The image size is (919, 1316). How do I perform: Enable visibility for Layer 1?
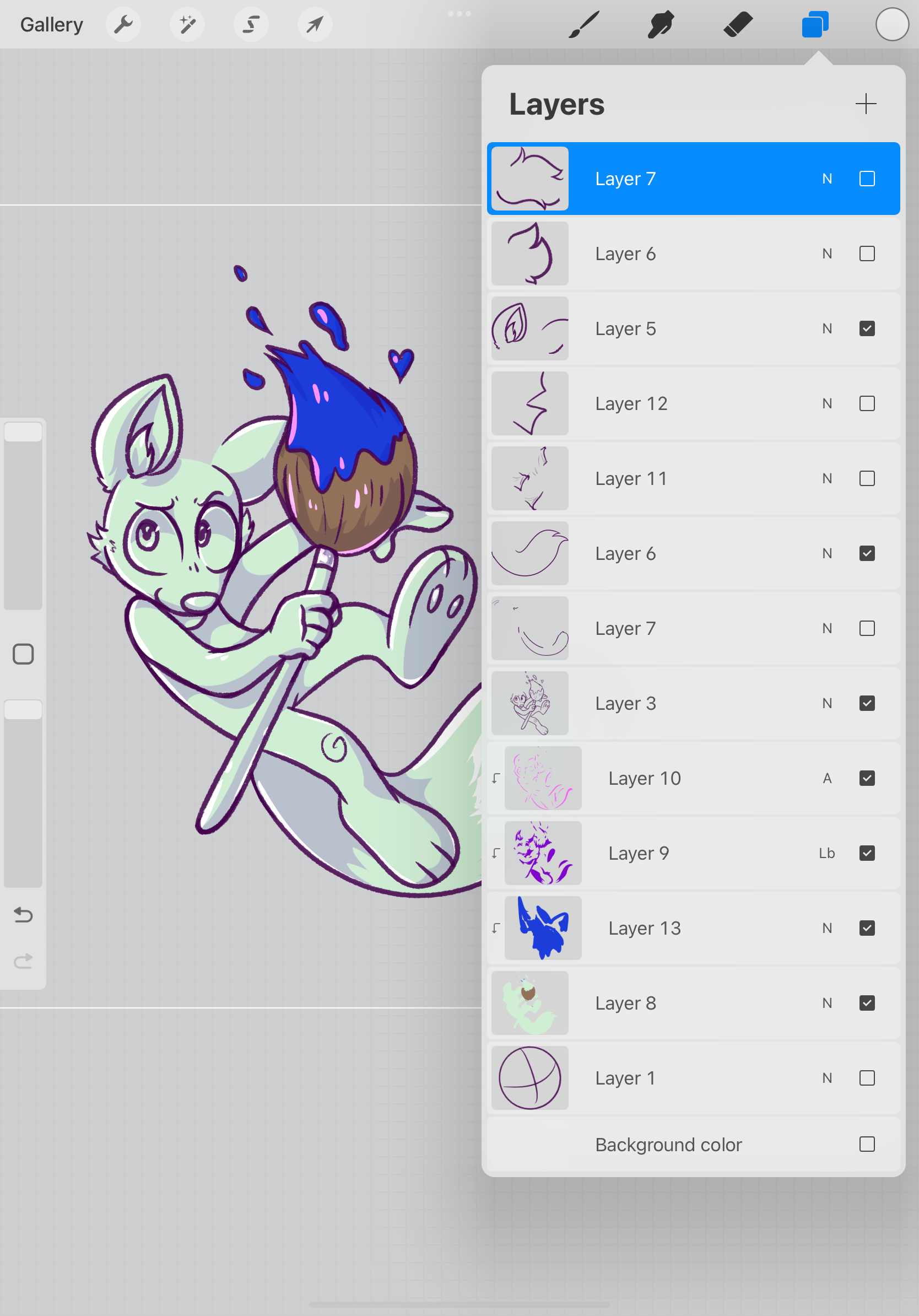click(867, 1077)
